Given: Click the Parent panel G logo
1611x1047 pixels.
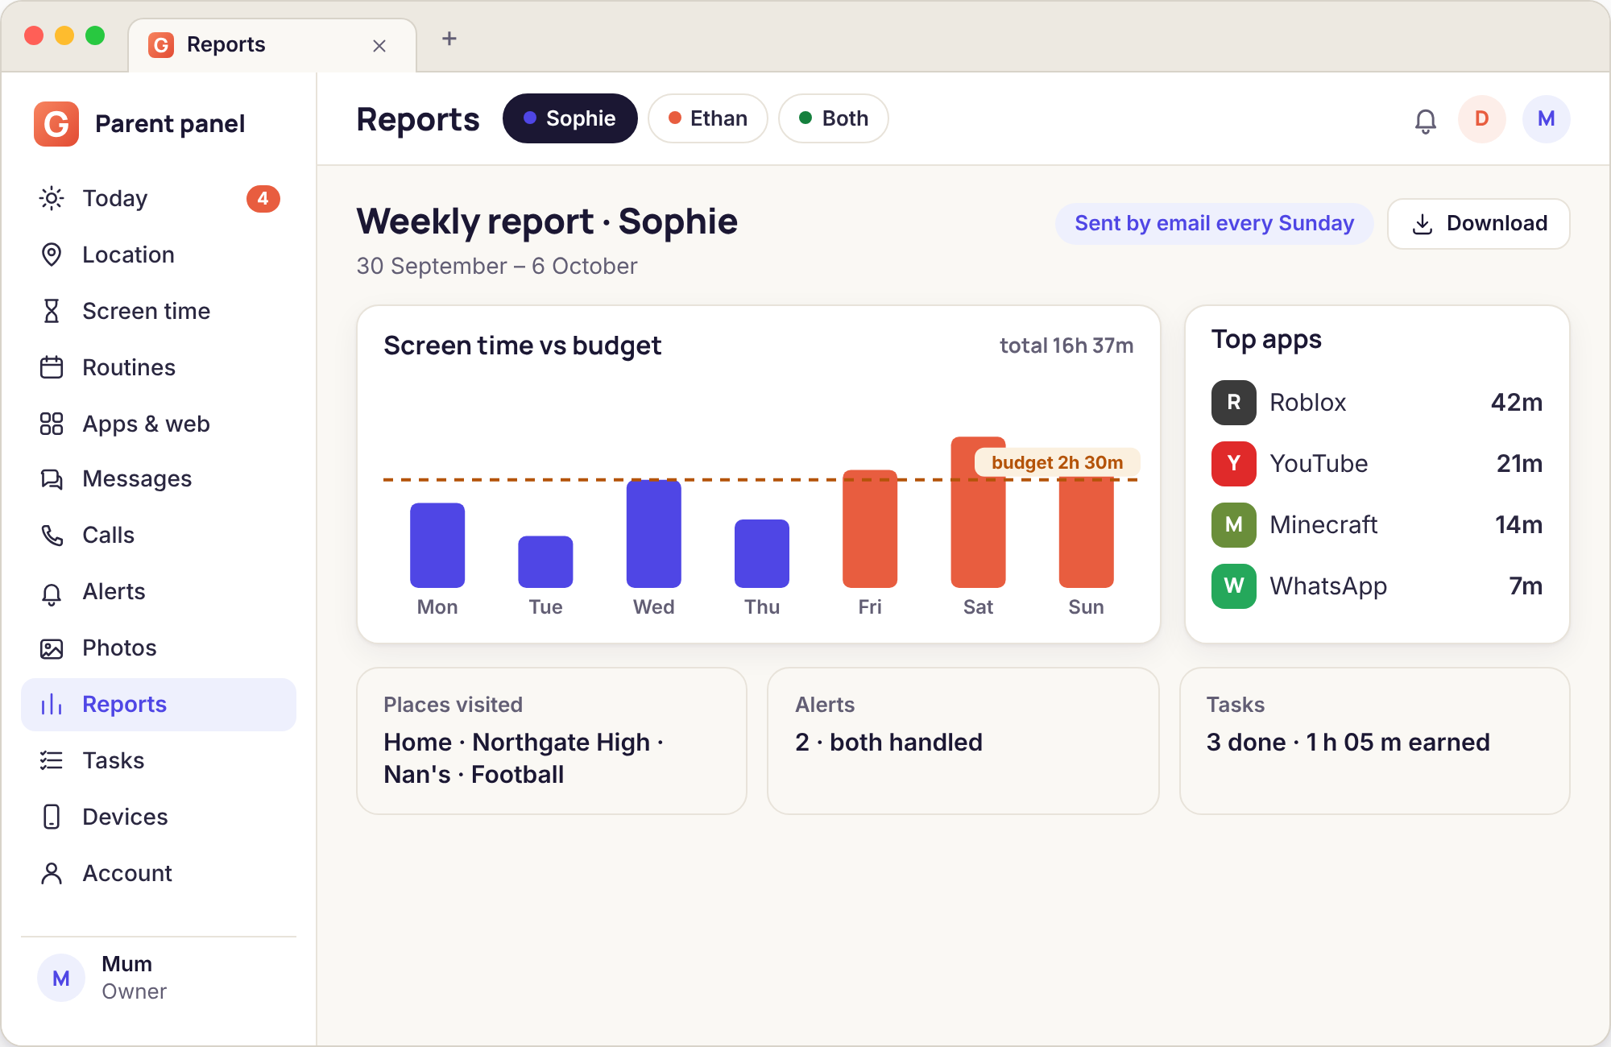Looking at the screenshot, I should coord(56,124).
